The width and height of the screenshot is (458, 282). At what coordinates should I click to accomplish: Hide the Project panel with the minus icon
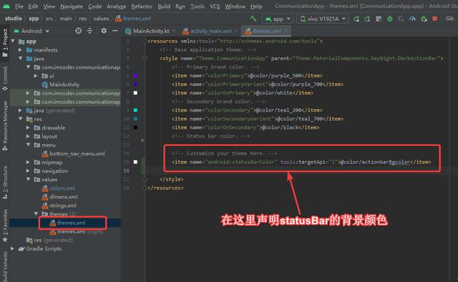point(115,31)
